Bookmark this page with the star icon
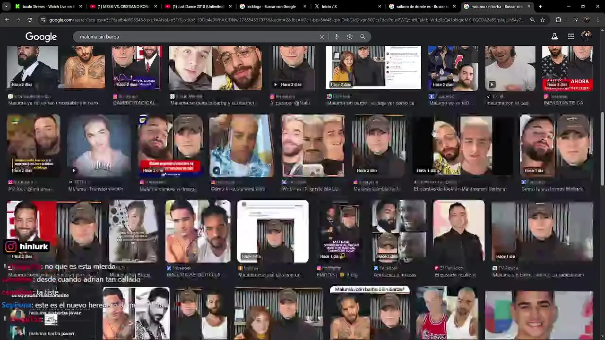 (543, 20)
